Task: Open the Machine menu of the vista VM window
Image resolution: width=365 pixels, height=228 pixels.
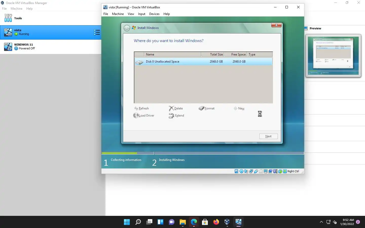Action: tap(118, 14)
